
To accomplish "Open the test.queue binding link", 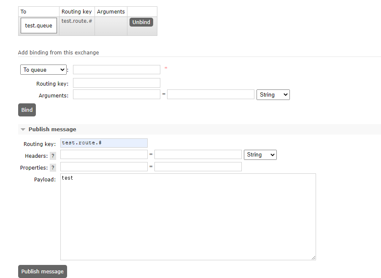I will pyautogui.click(x=39, y=25).
